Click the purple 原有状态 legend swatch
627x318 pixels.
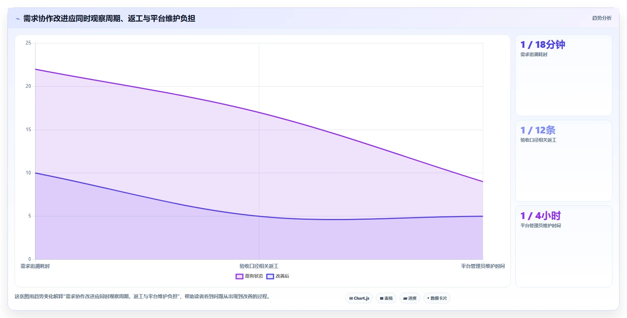[x=240, y=277]
